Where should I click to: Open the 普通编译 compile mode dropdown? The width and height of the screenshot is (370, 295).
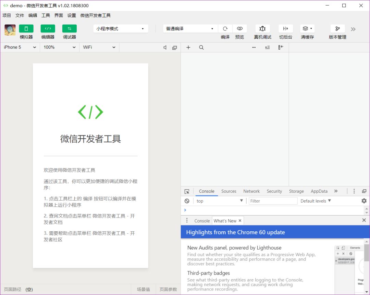(190, 28)
